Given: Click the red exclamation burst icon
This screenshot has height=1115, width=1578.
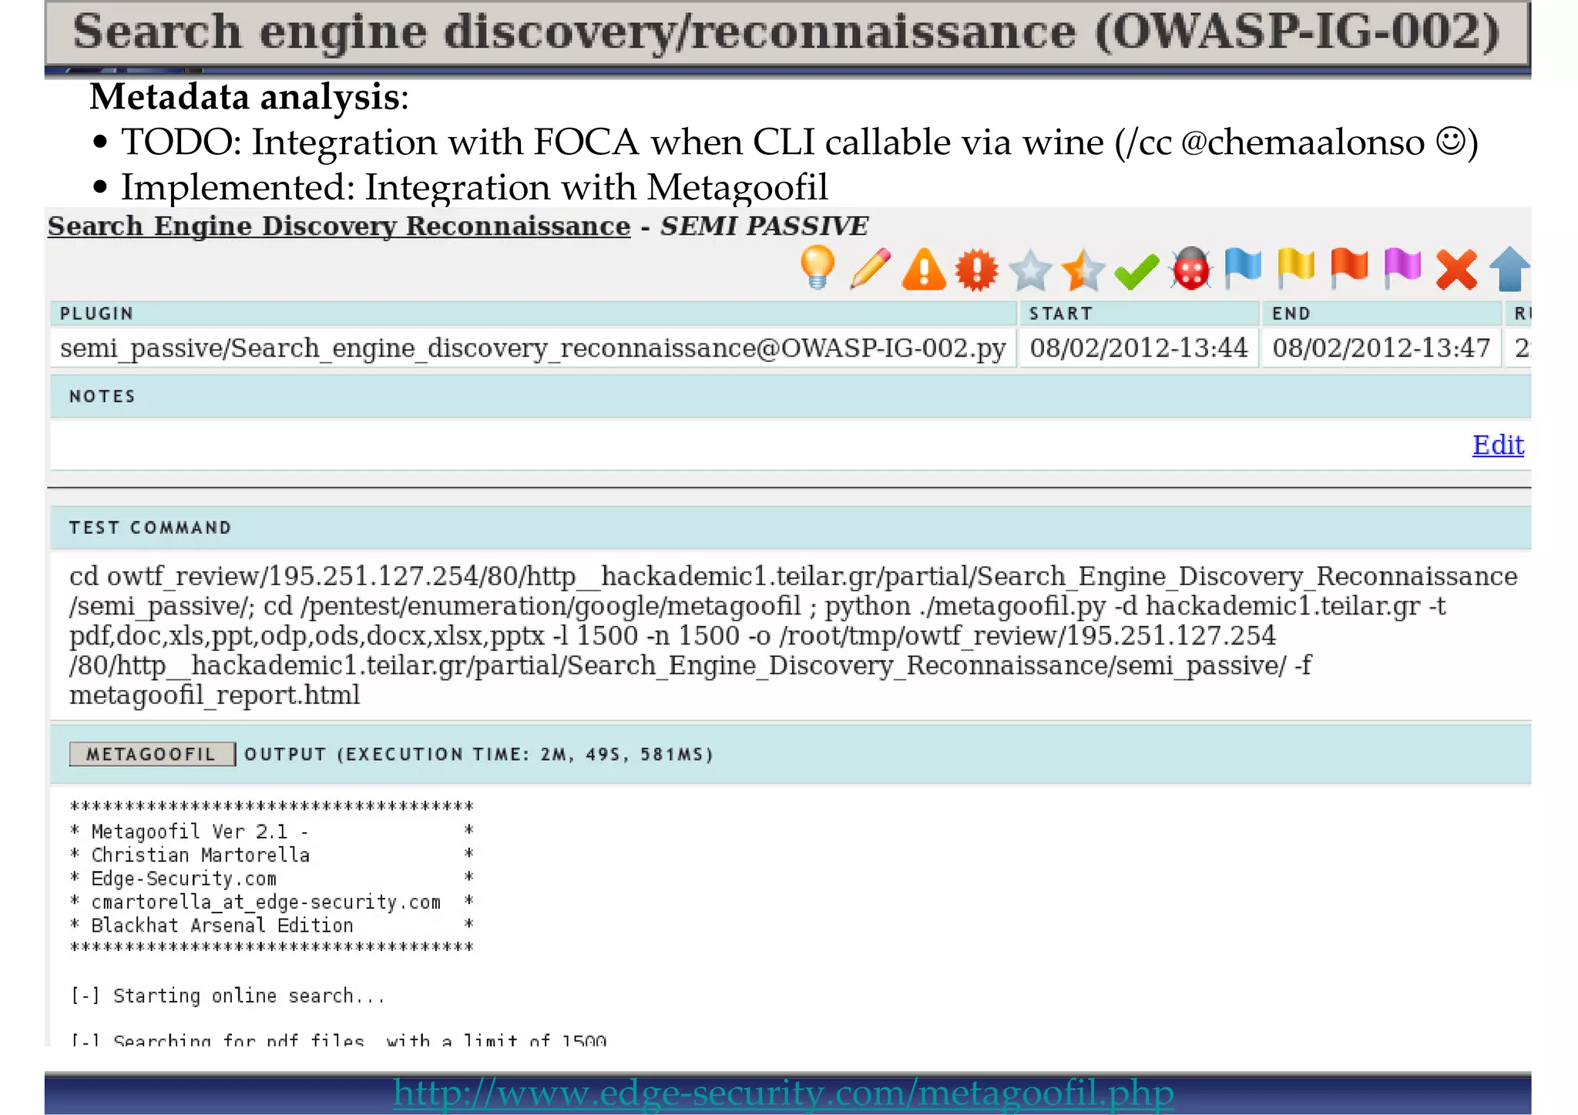Looking at the screenshot, I should tap(976, 270).
